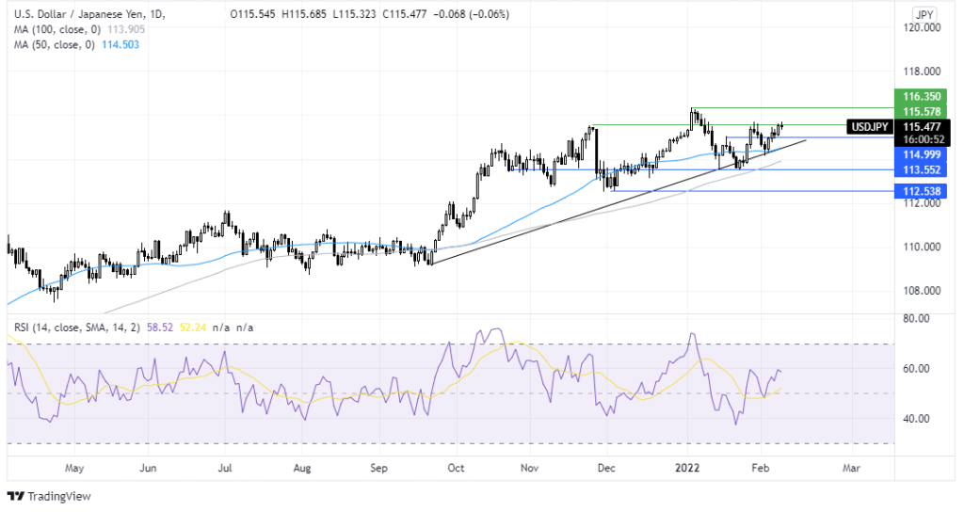
Task: Click the Jul label on time axis
Action: (x=225, y=468)
